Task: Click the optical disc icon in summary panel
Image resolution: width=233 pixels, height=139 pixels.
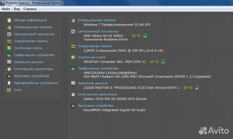Action: coord(73,95)
